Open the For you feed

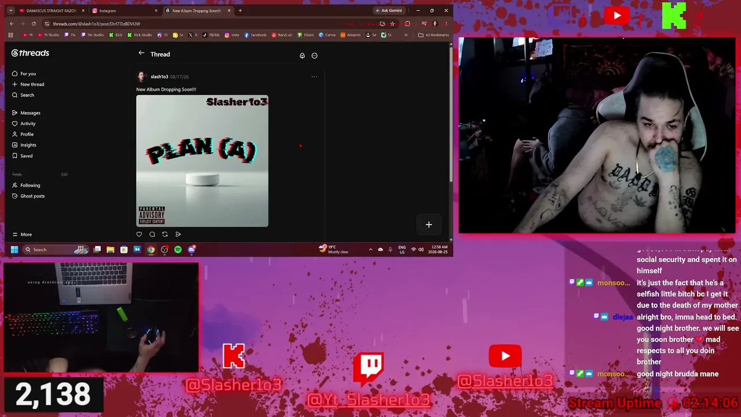click(x=24, y=74)
